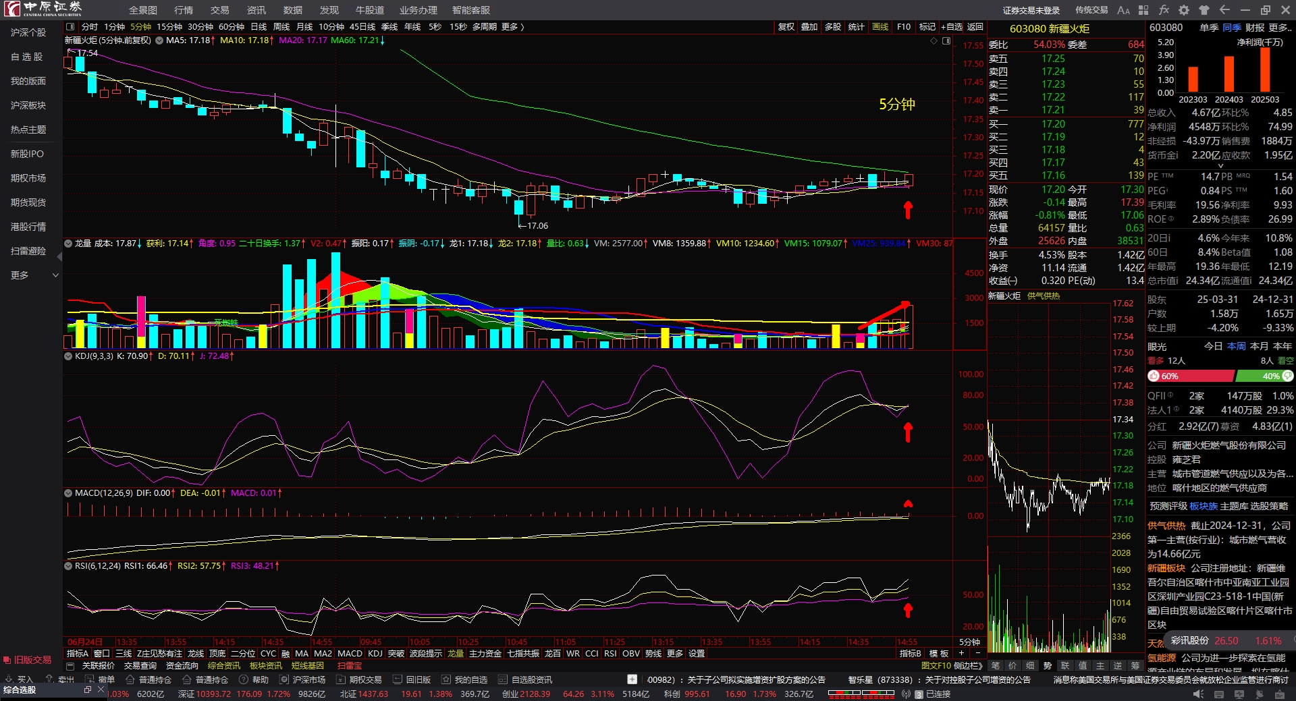
Task: Click the four-squares layout icon
Action: coord(1143,10)
